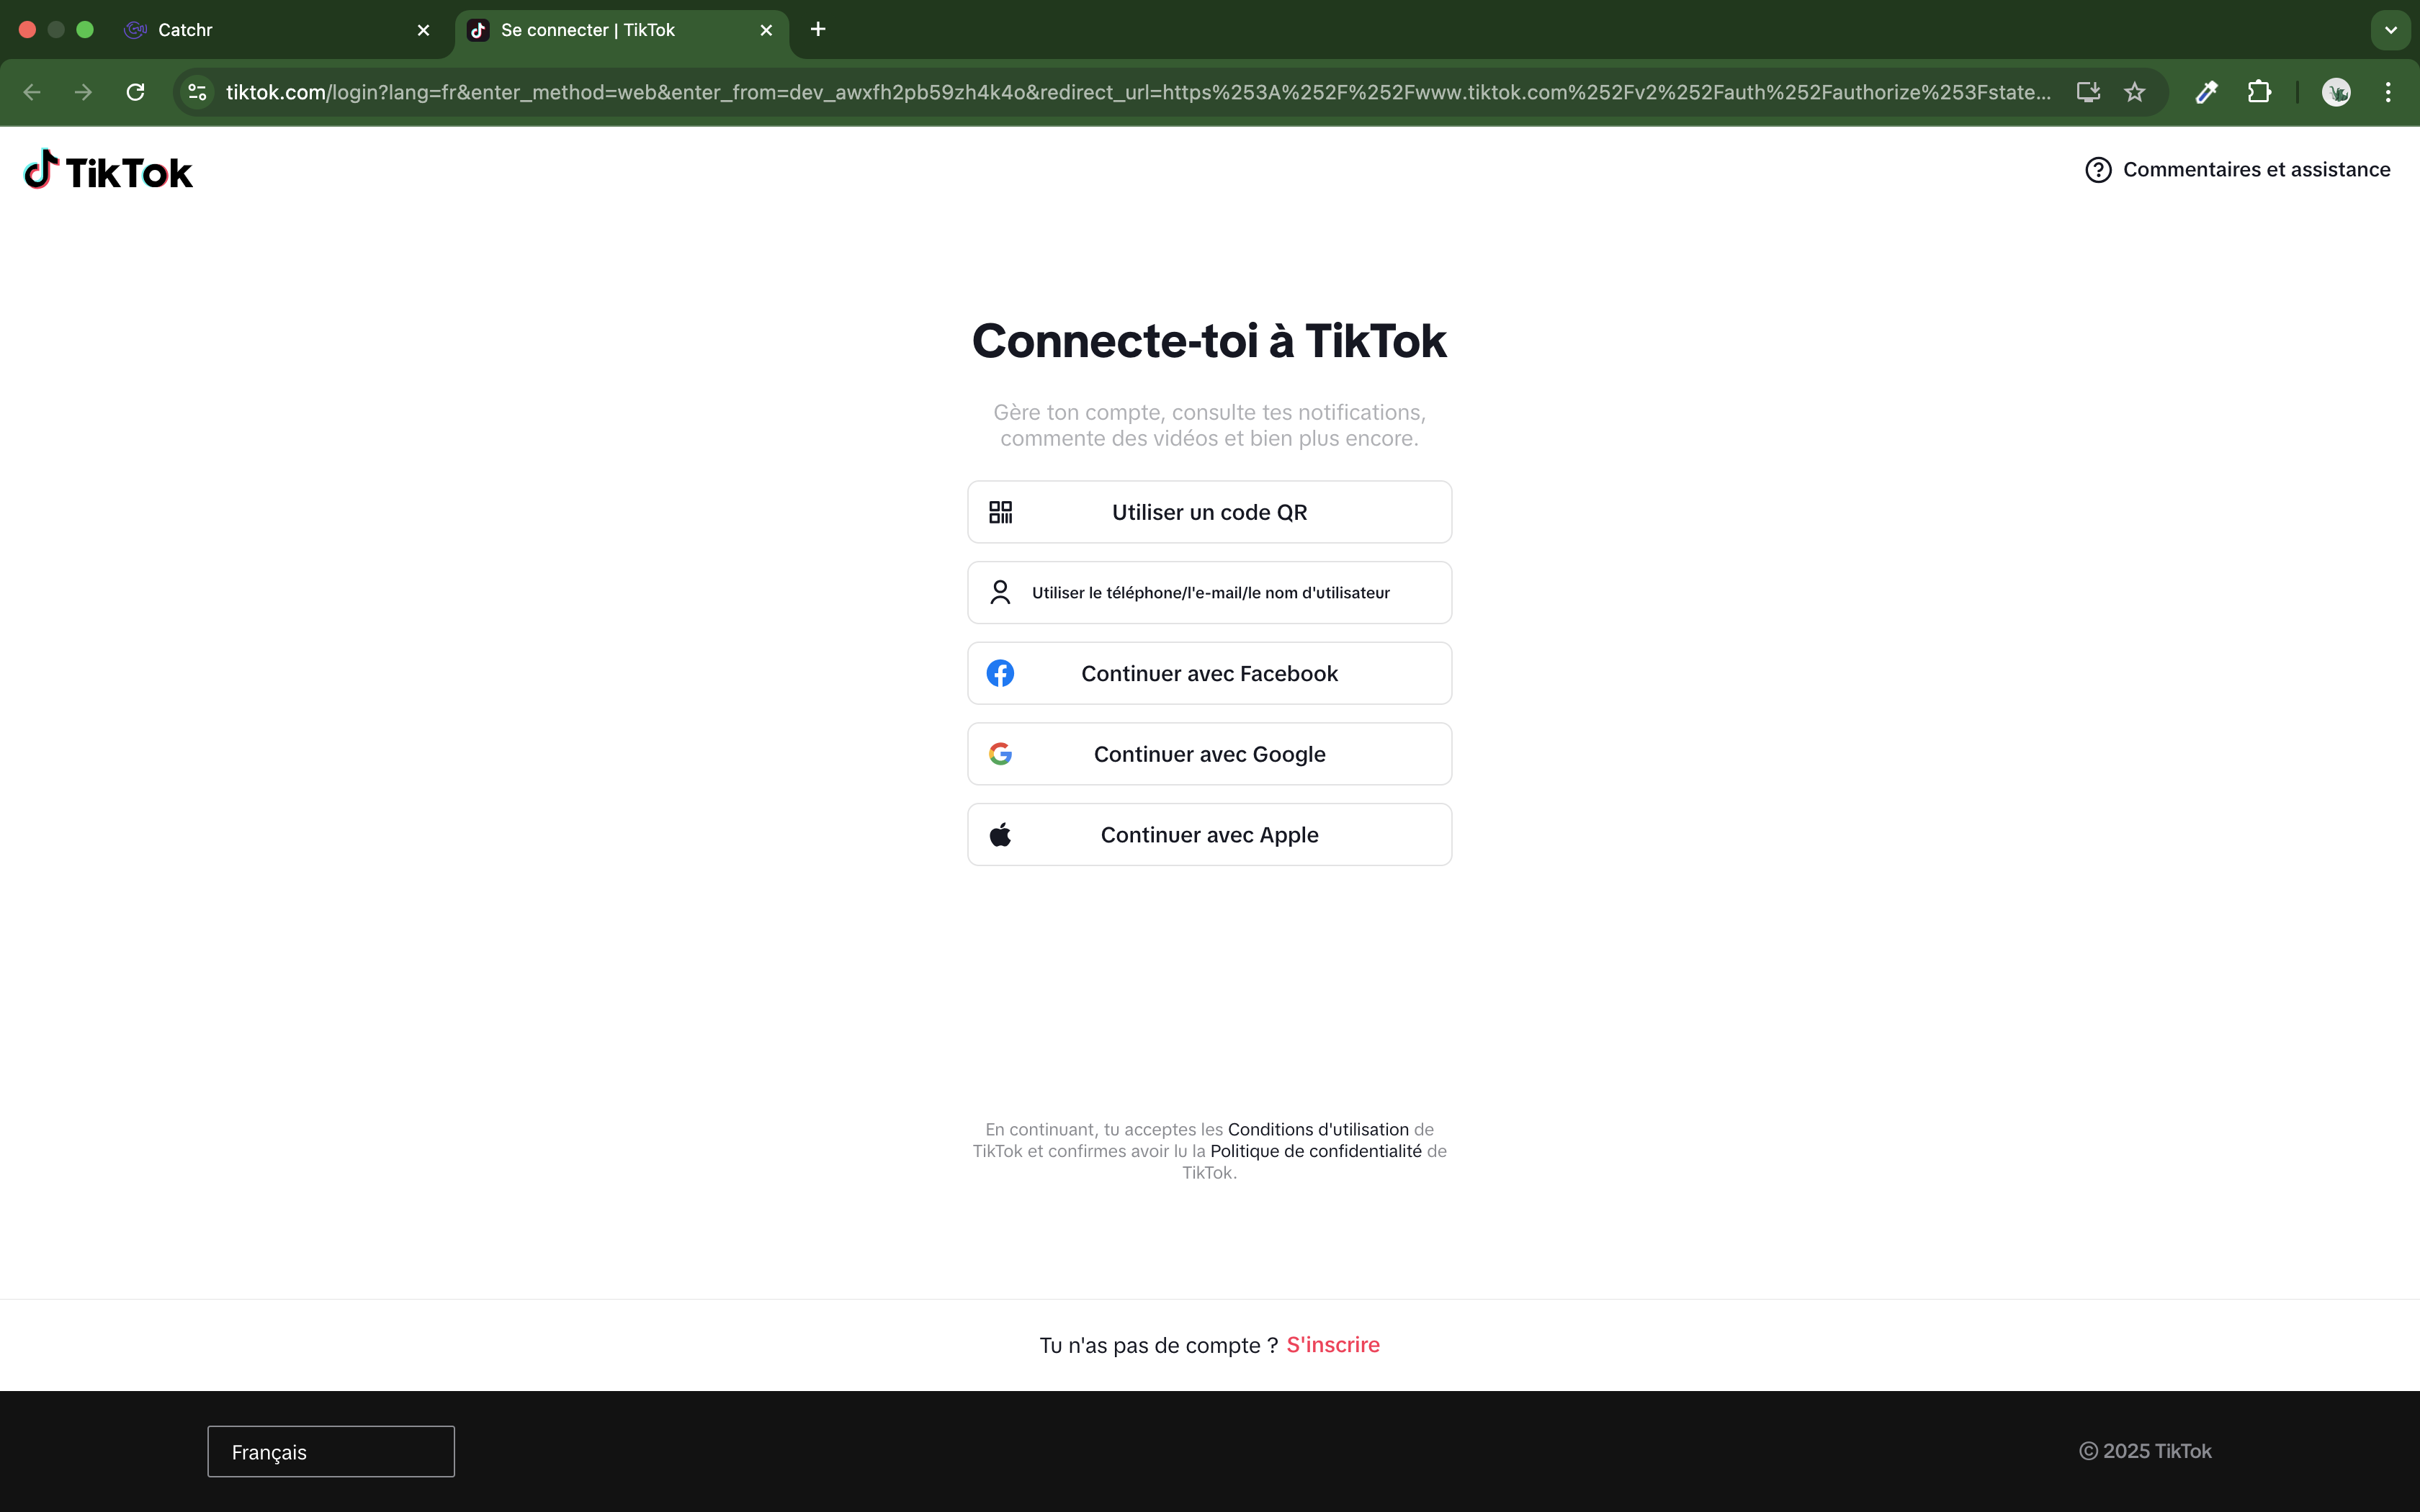The height and width of the screenshot is (1512, 2420).
Task: View site information icon in address bar
Action: 198,92
